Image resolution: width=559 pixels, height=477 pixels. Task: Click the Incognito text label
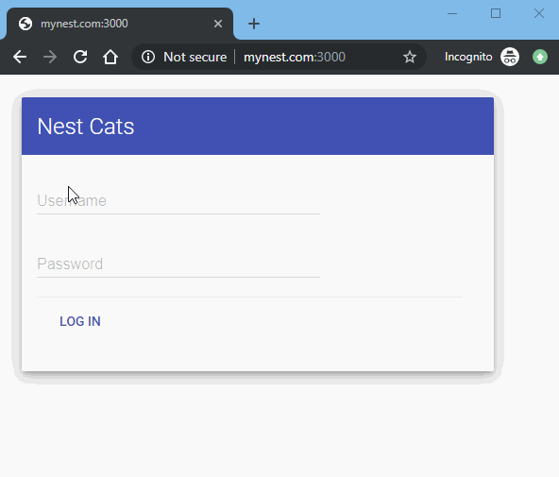click(468, 57)
